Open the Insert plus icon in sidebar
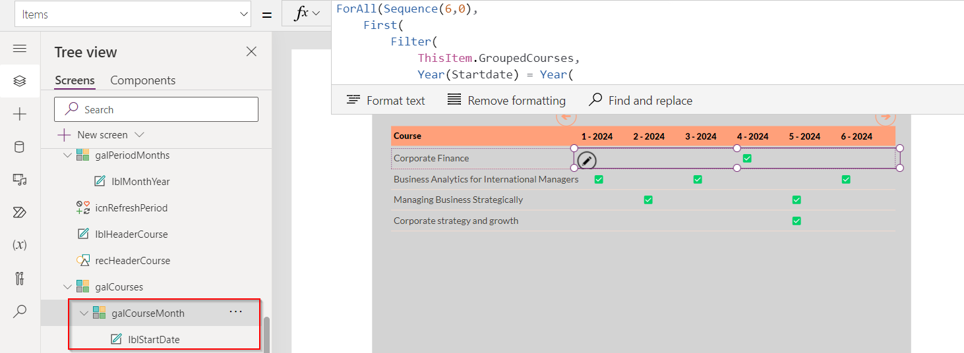Image resolution: width=964 pixels, height=353 pixels. coord(20,115)
